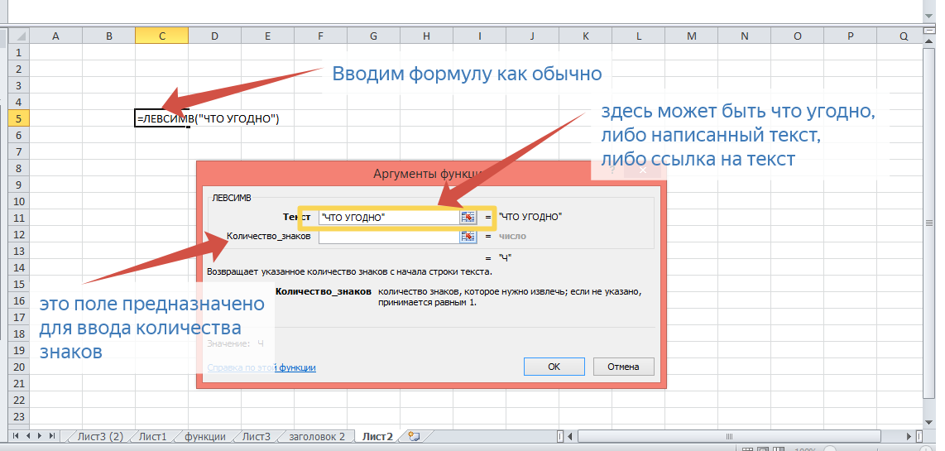Viewport: 945px width, 451px height.
Task: Select row 15 header
Action: coord(19,284)
